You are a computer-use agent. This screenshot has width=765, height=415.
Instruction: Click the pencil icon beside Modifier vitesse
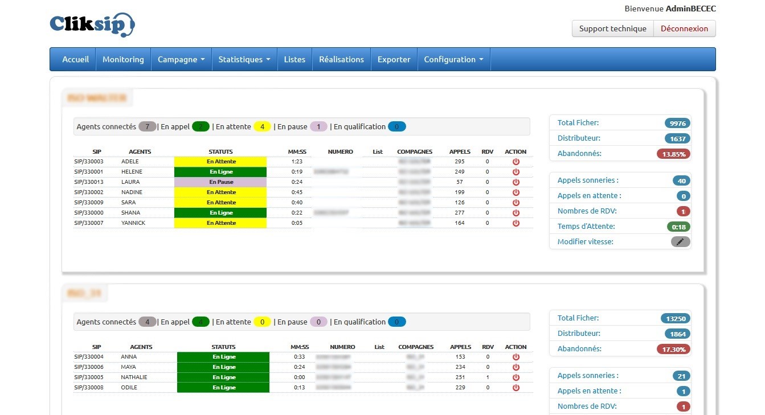click(680, 242)
